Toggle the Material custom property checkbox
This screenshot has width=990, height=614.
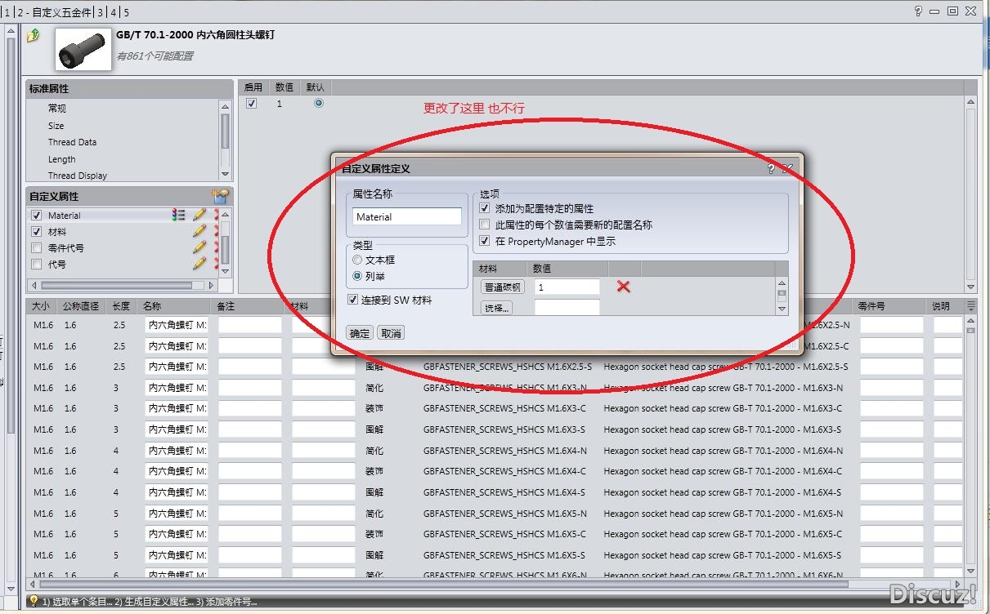point(36,216)
